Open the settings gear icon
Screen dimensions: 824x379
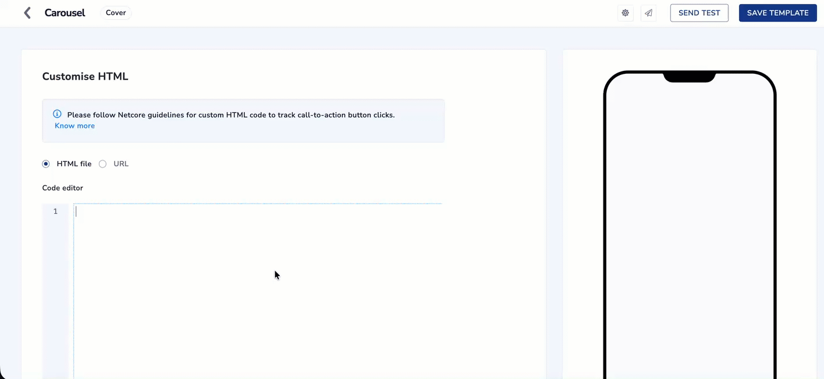(626, 13)
